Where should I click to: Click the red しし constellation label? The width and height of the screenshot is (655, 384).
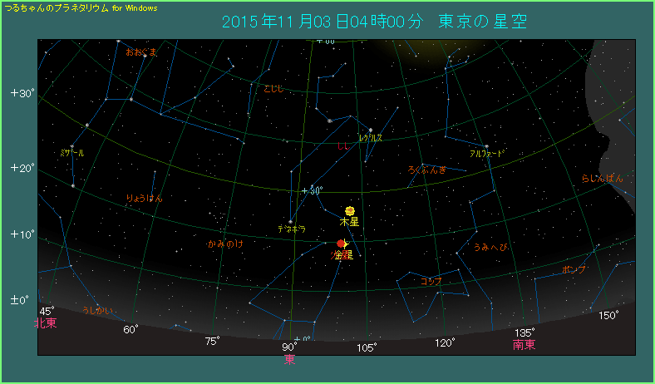[343, 147]
